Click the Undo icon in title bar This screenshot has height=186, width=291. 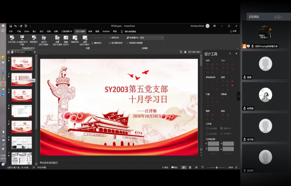point(15,26)
